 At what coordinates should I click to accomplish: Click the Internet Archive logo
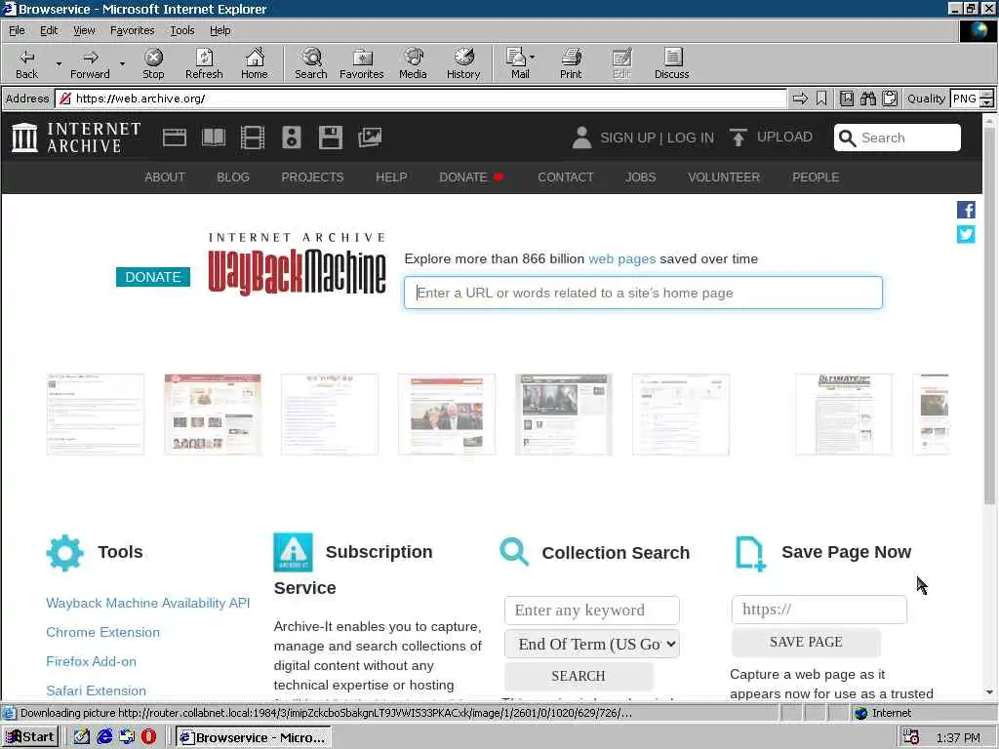click(x=76, y=138)
